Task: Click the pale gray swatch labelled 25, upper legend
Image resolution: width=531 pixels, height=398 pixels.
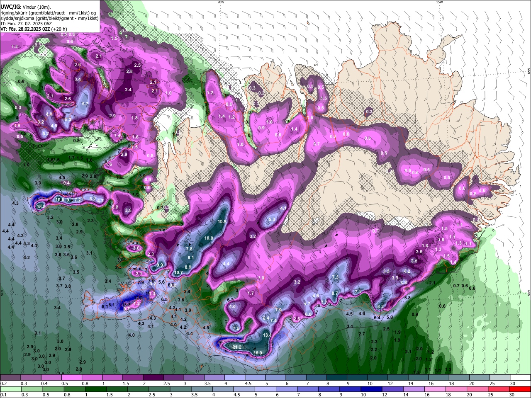Action: (500, 378)
